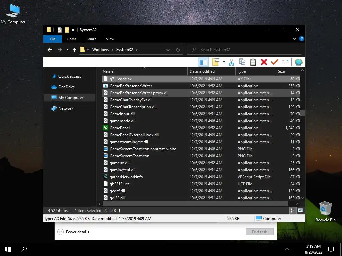Click the blue Help question mark icon
This screenshot has width=342, height=256.
(x=302, y=39)
